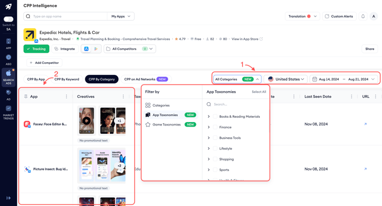
Task: Open Market Trends in sidebar
Action: click(8, 113)
